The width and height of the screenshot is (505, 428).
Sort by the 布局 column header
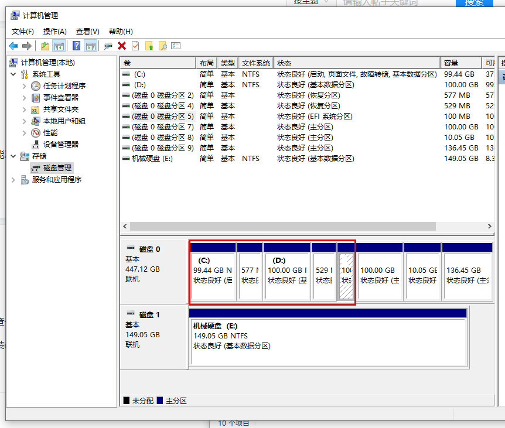206,63
